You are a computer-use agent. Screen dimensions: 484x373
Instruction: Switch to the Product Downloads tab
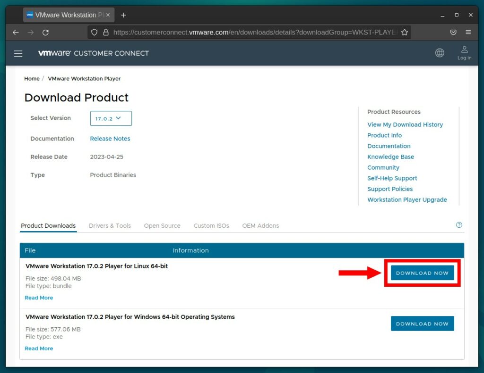click(48, 226)
